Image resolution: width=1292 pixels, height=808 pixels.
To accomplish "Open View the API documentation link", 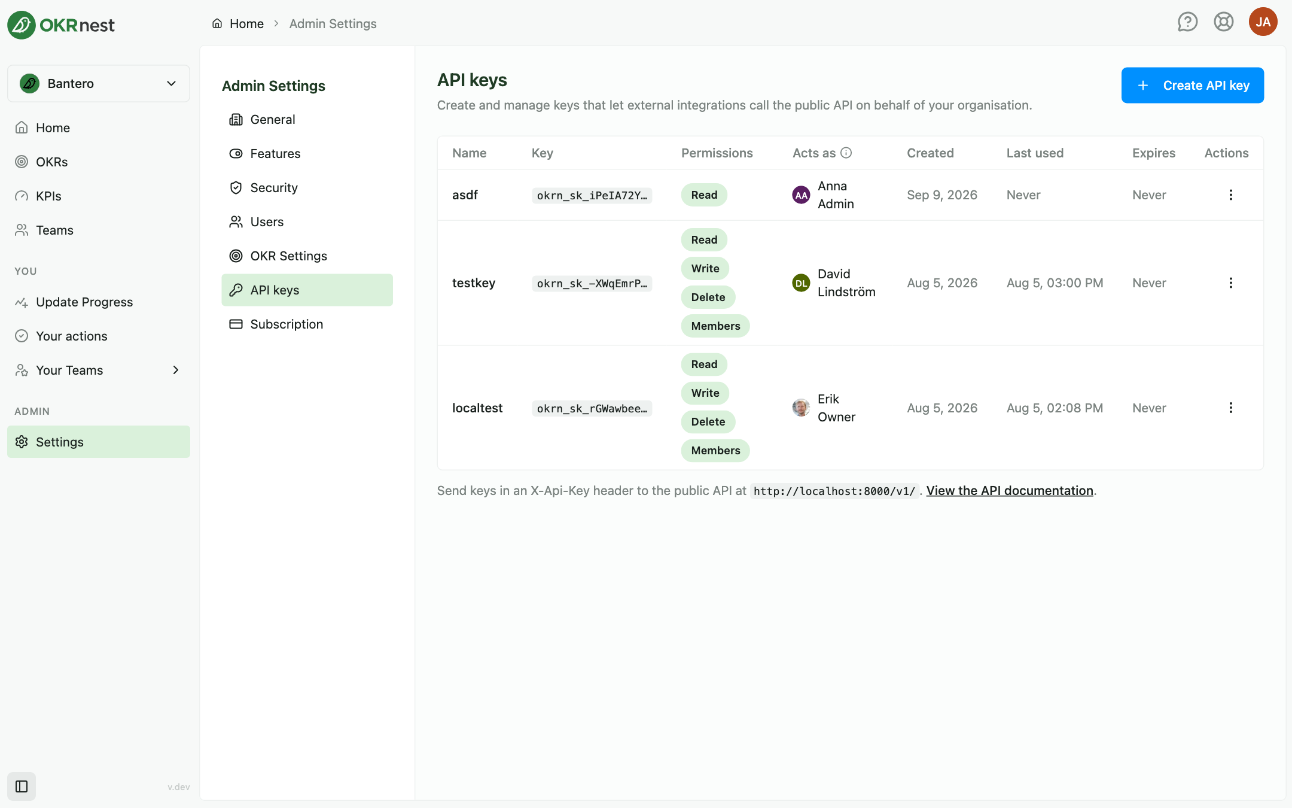I will coord(1009,490).
